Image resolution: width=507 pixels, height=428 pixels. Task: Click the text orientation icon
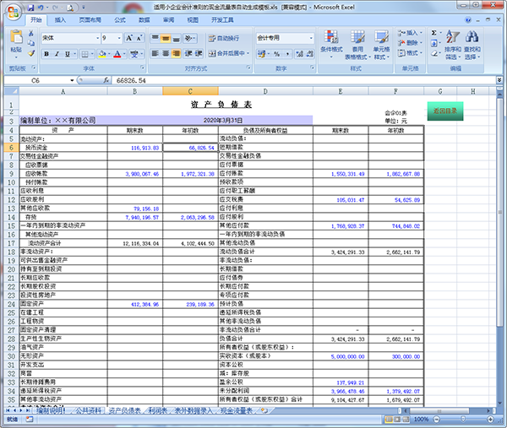(x=190, y=38)
